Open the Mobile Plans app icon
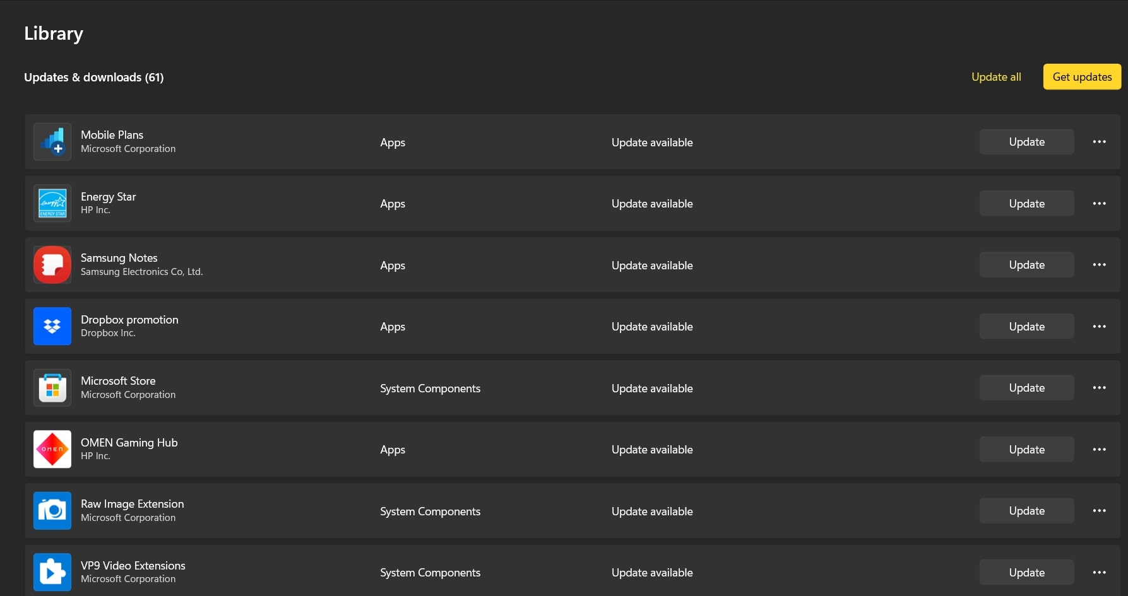Viewport: 1128px width, 596px height. point(52,141)
